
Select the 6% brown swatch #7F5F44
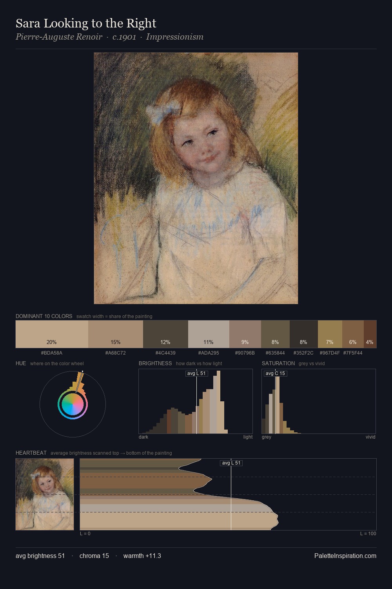click(353, 334)
